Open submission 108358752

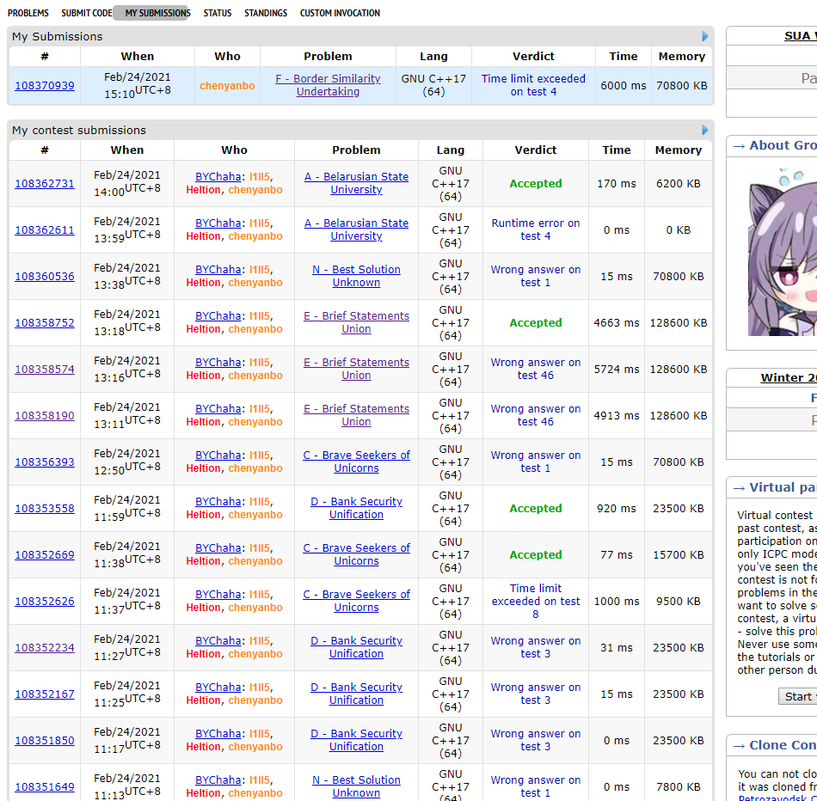(x=45, y=323)
